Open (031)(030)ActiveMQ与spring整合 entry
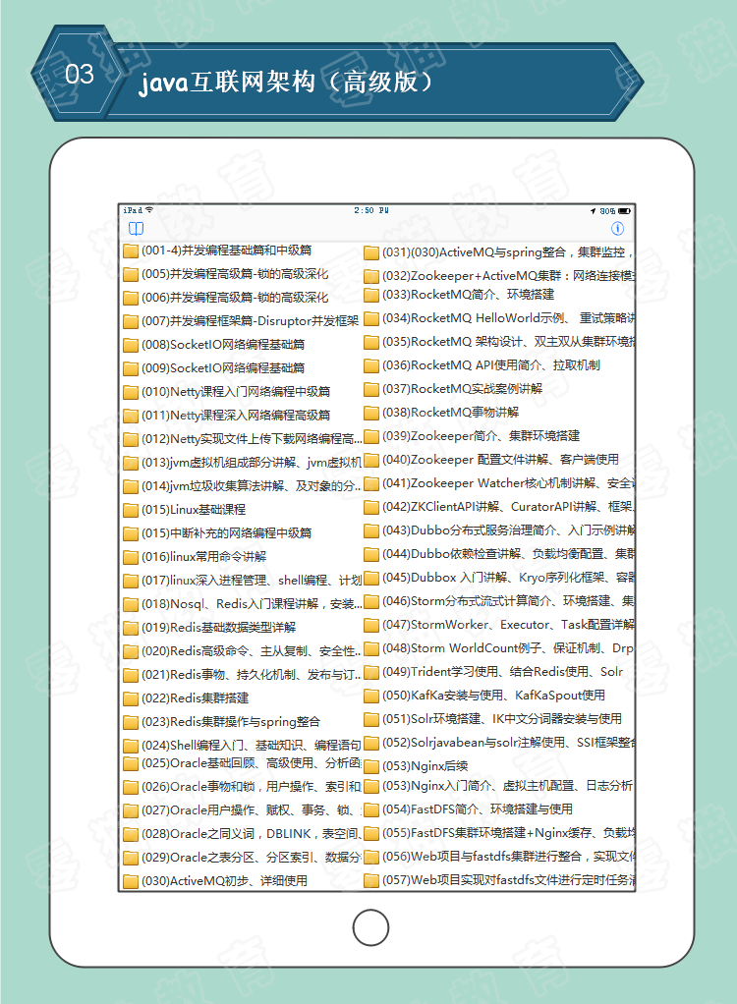This screenshot has height=1004, width=737. (x=508, y=252)
